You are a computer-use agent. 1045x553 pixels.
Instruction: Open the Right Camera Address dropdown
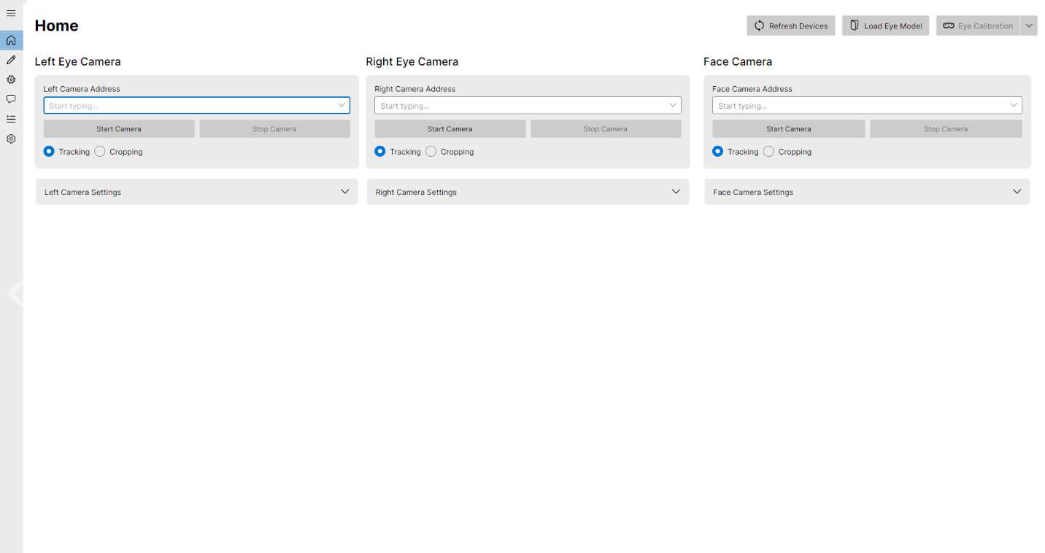click(x=672, y=106)
